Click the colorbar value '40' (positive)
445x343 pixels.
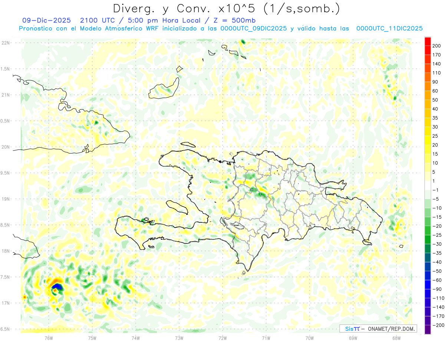point(436,109)
